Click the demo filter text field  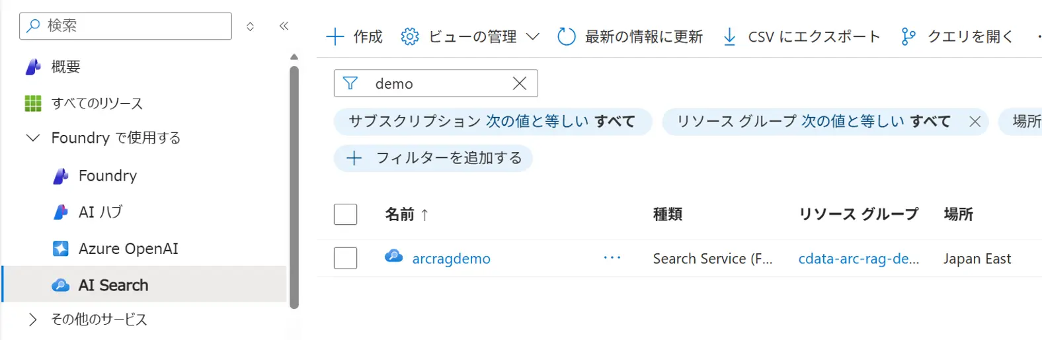(x=436, y=83)
